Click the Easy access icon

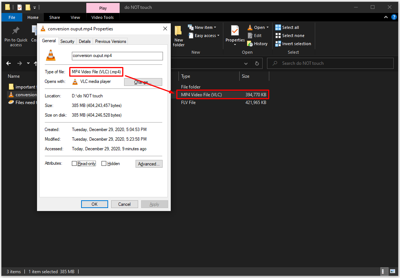191,36
